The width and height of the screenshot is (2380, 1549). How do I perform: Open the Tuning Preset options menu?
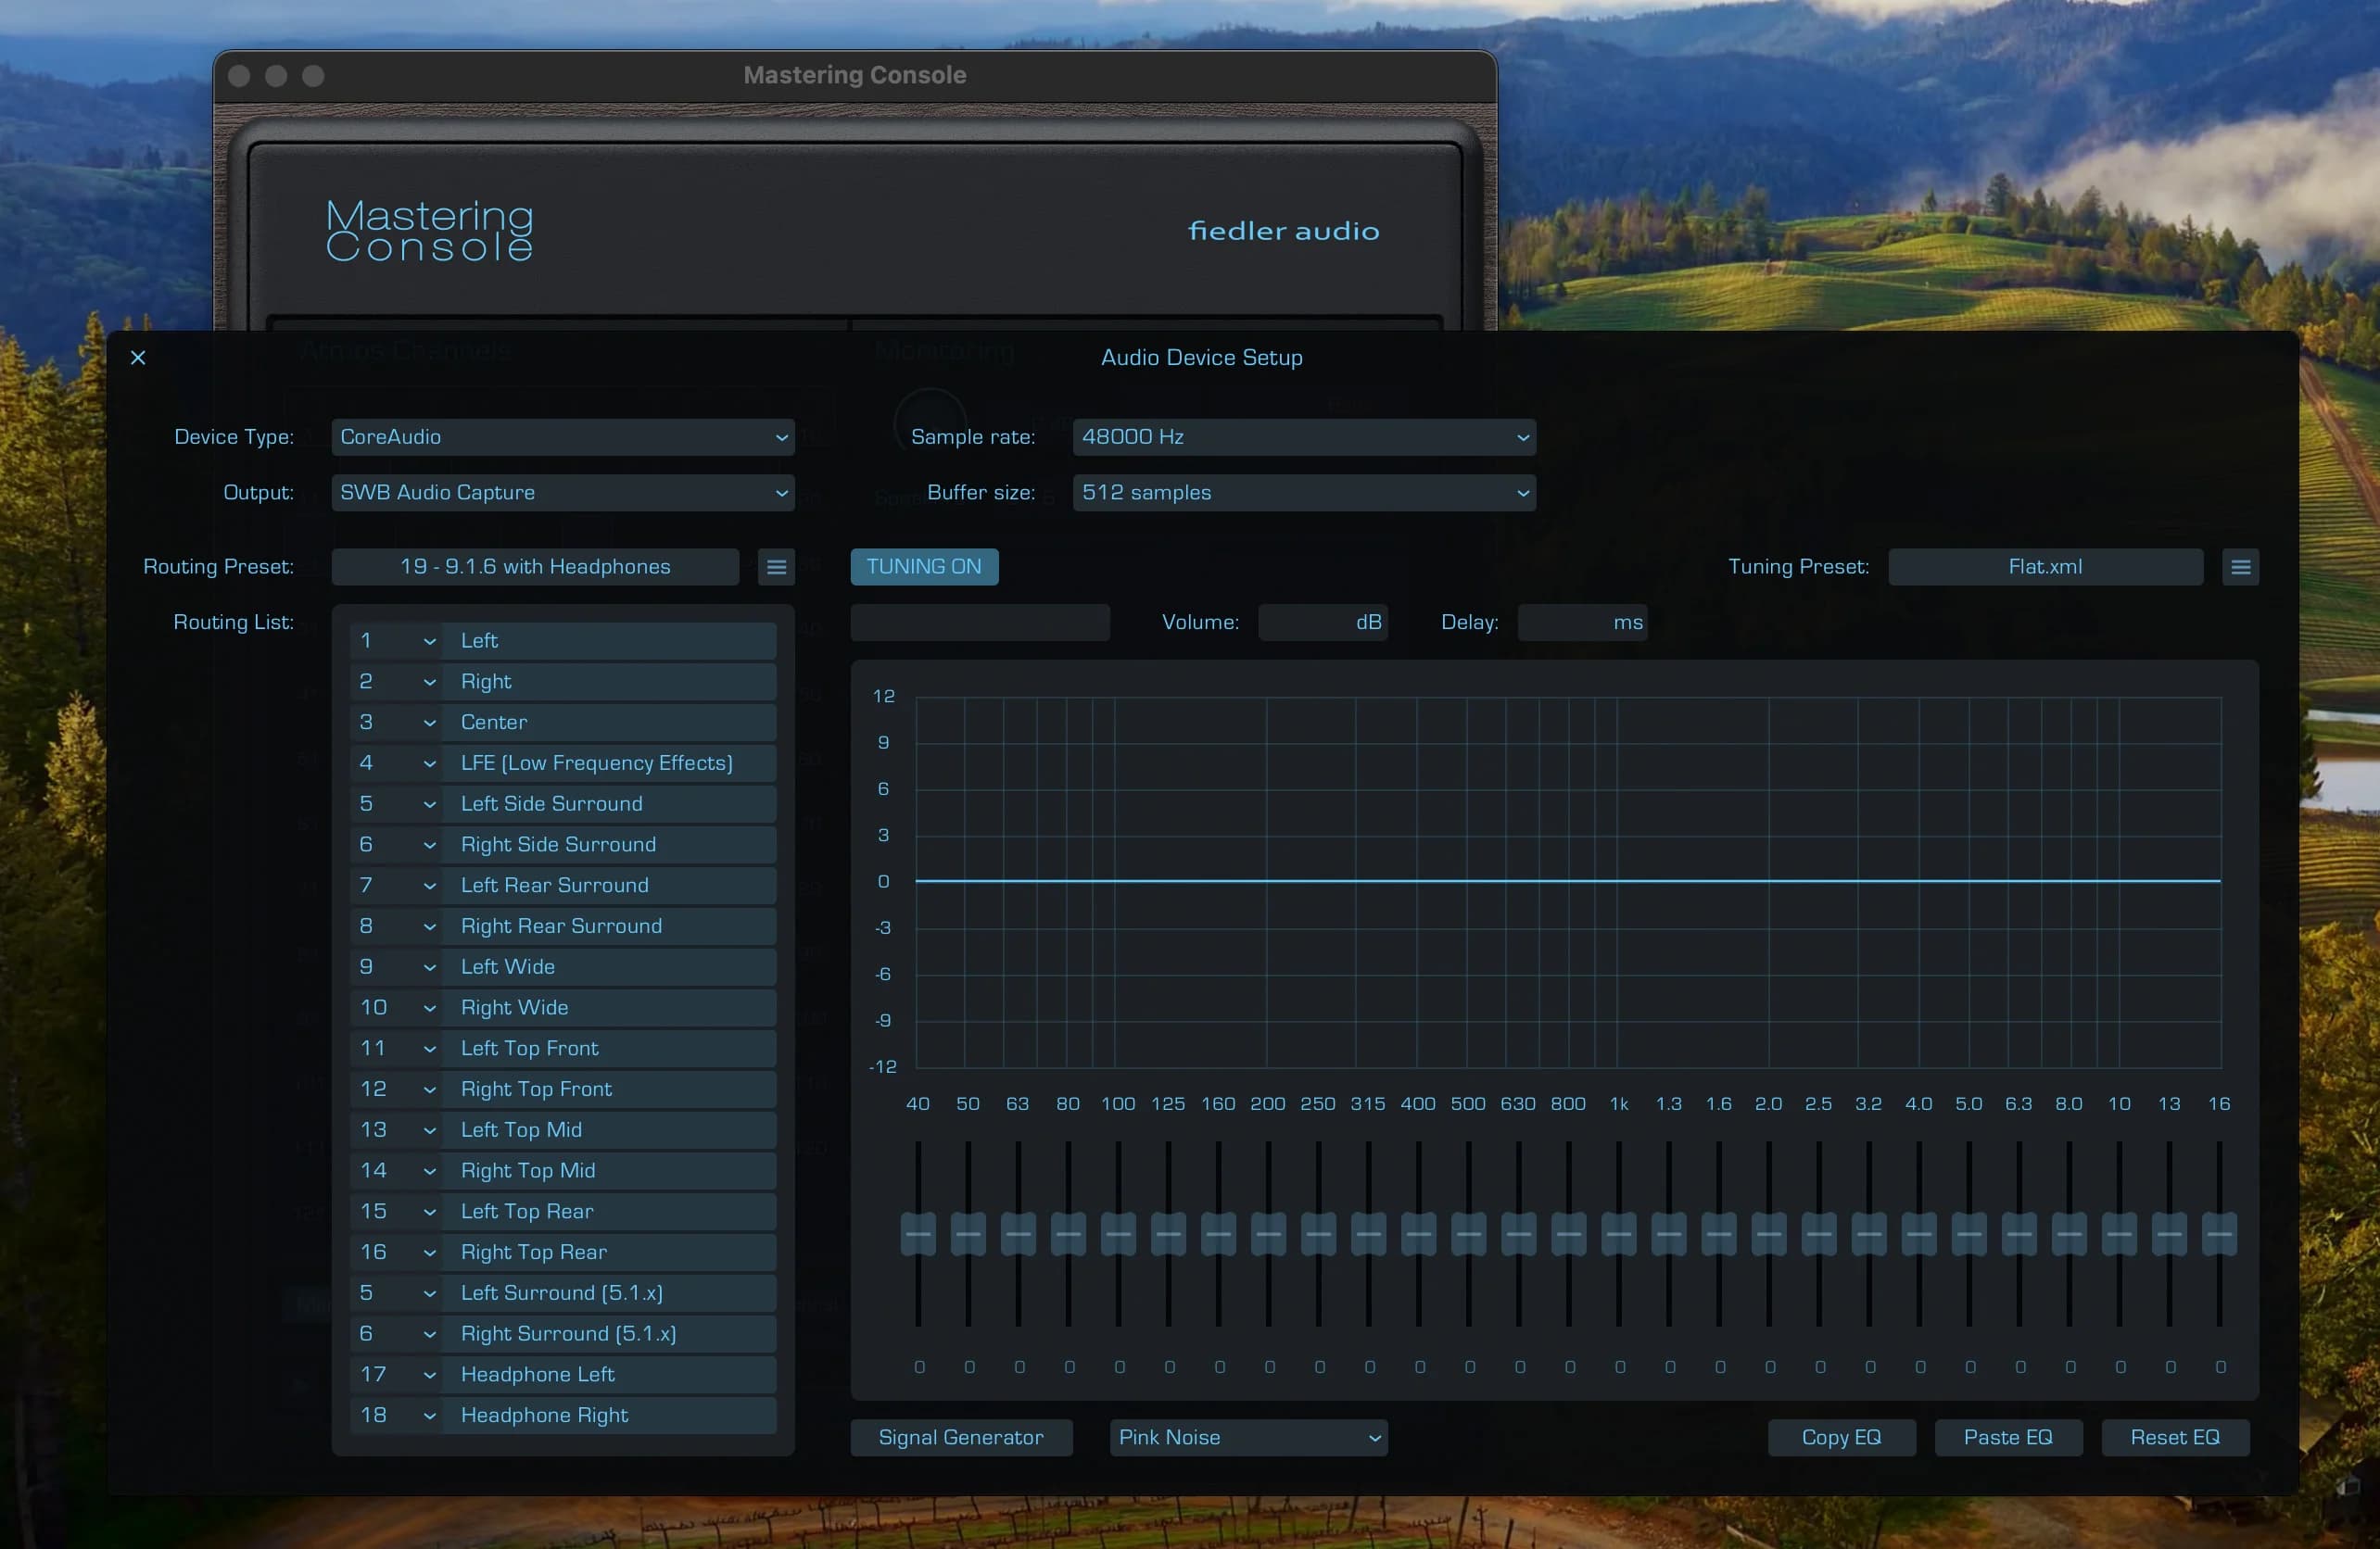[x=2241, y=567]
